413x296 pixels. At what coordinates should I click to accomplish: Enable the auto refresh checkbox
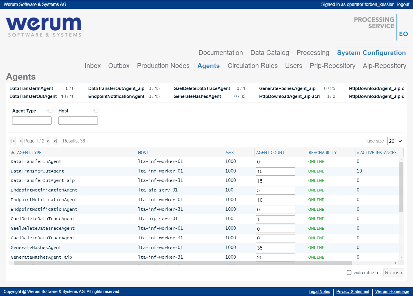point(349,272)
